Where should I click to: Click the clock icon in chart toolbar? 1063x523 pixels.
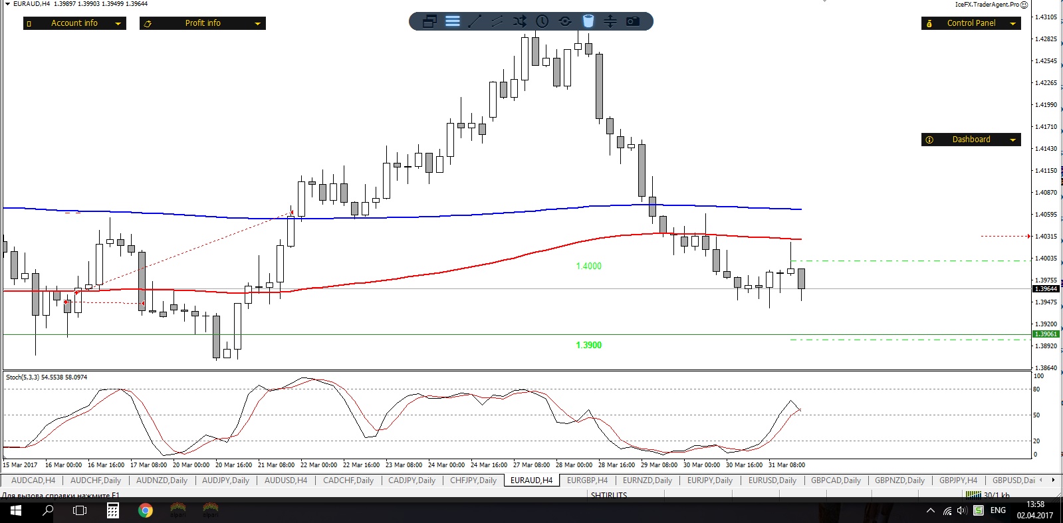[542, 21]
